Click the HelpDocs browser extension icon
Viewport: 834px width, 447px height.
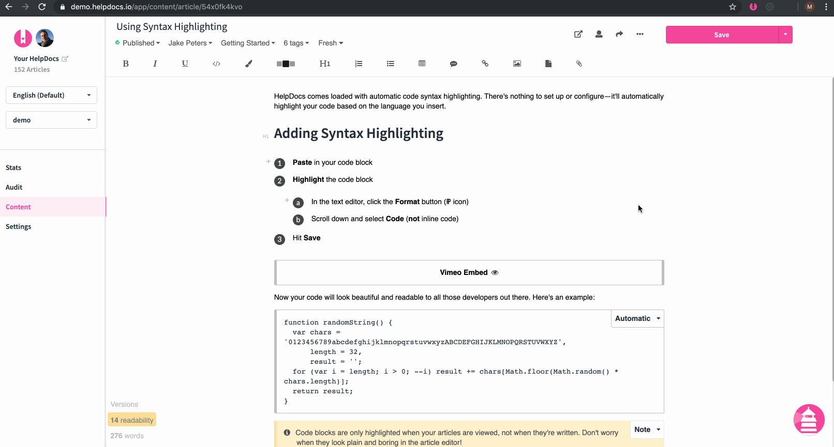pyautogui.click(x=753, y=7)
